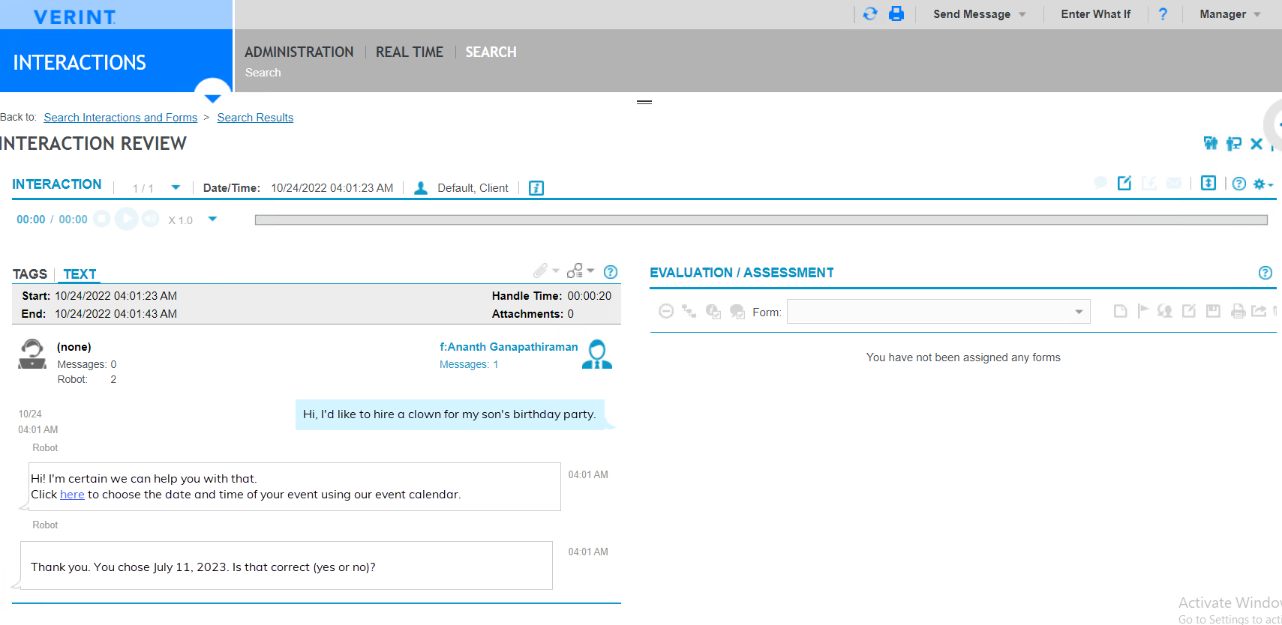Screen dimensions: 1282x625
Task: Open the Send Message dropdown menu
Action: coord(979,14)
